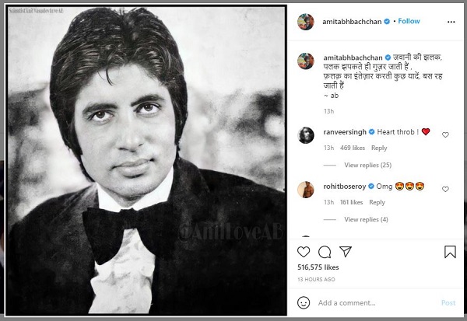Viewport: 467px width, 321px height.
Task: Click the Post comment button
Action: point(448,303)
